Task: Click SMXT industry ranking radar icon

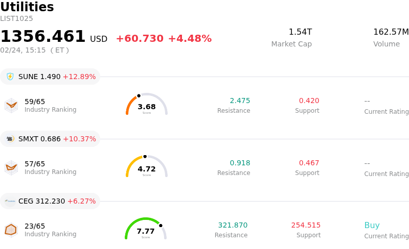Action: [x=11, y=167]
